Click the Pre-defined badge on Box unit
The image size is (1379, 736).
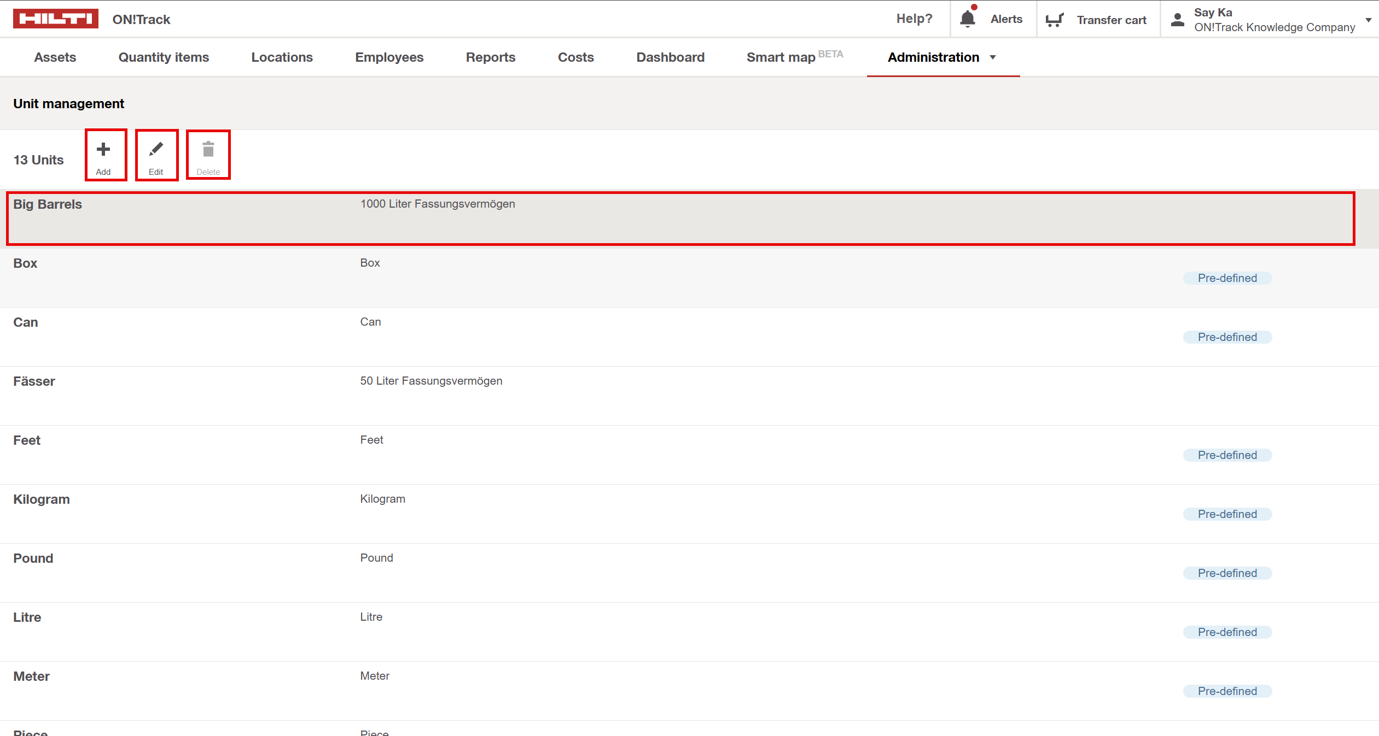point(1227,278)
